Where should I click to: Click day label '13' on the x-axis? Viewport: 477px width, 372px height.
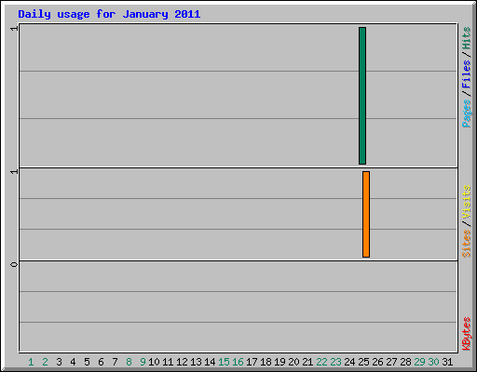coord(196,362)
